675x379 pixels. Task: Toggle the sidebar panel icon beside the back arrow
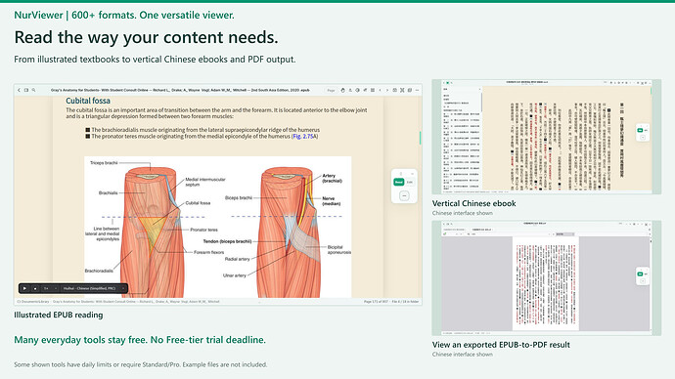26,90
